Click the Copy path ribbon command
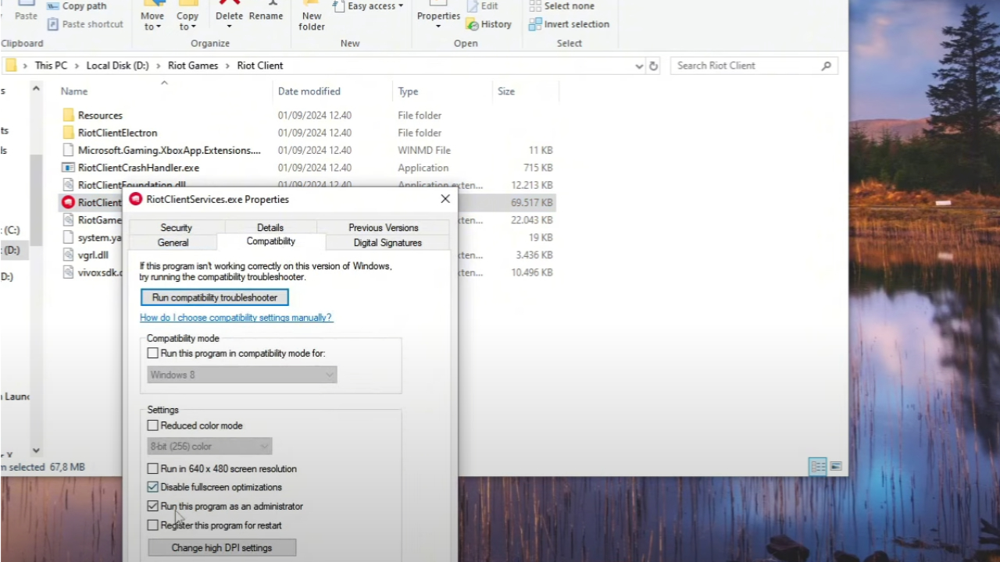The width and height of the screenshot is (1000, 562). [77, 6]
